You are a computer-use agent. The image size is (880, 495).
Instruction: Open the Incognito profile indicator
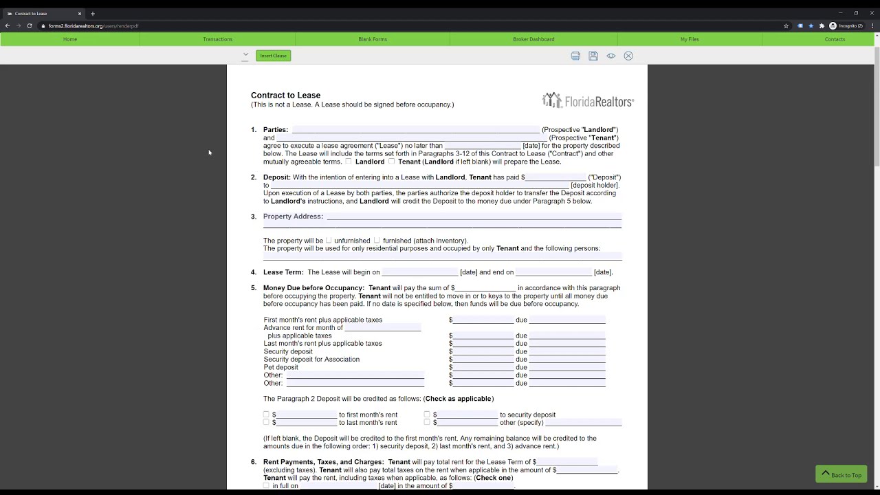846,26
